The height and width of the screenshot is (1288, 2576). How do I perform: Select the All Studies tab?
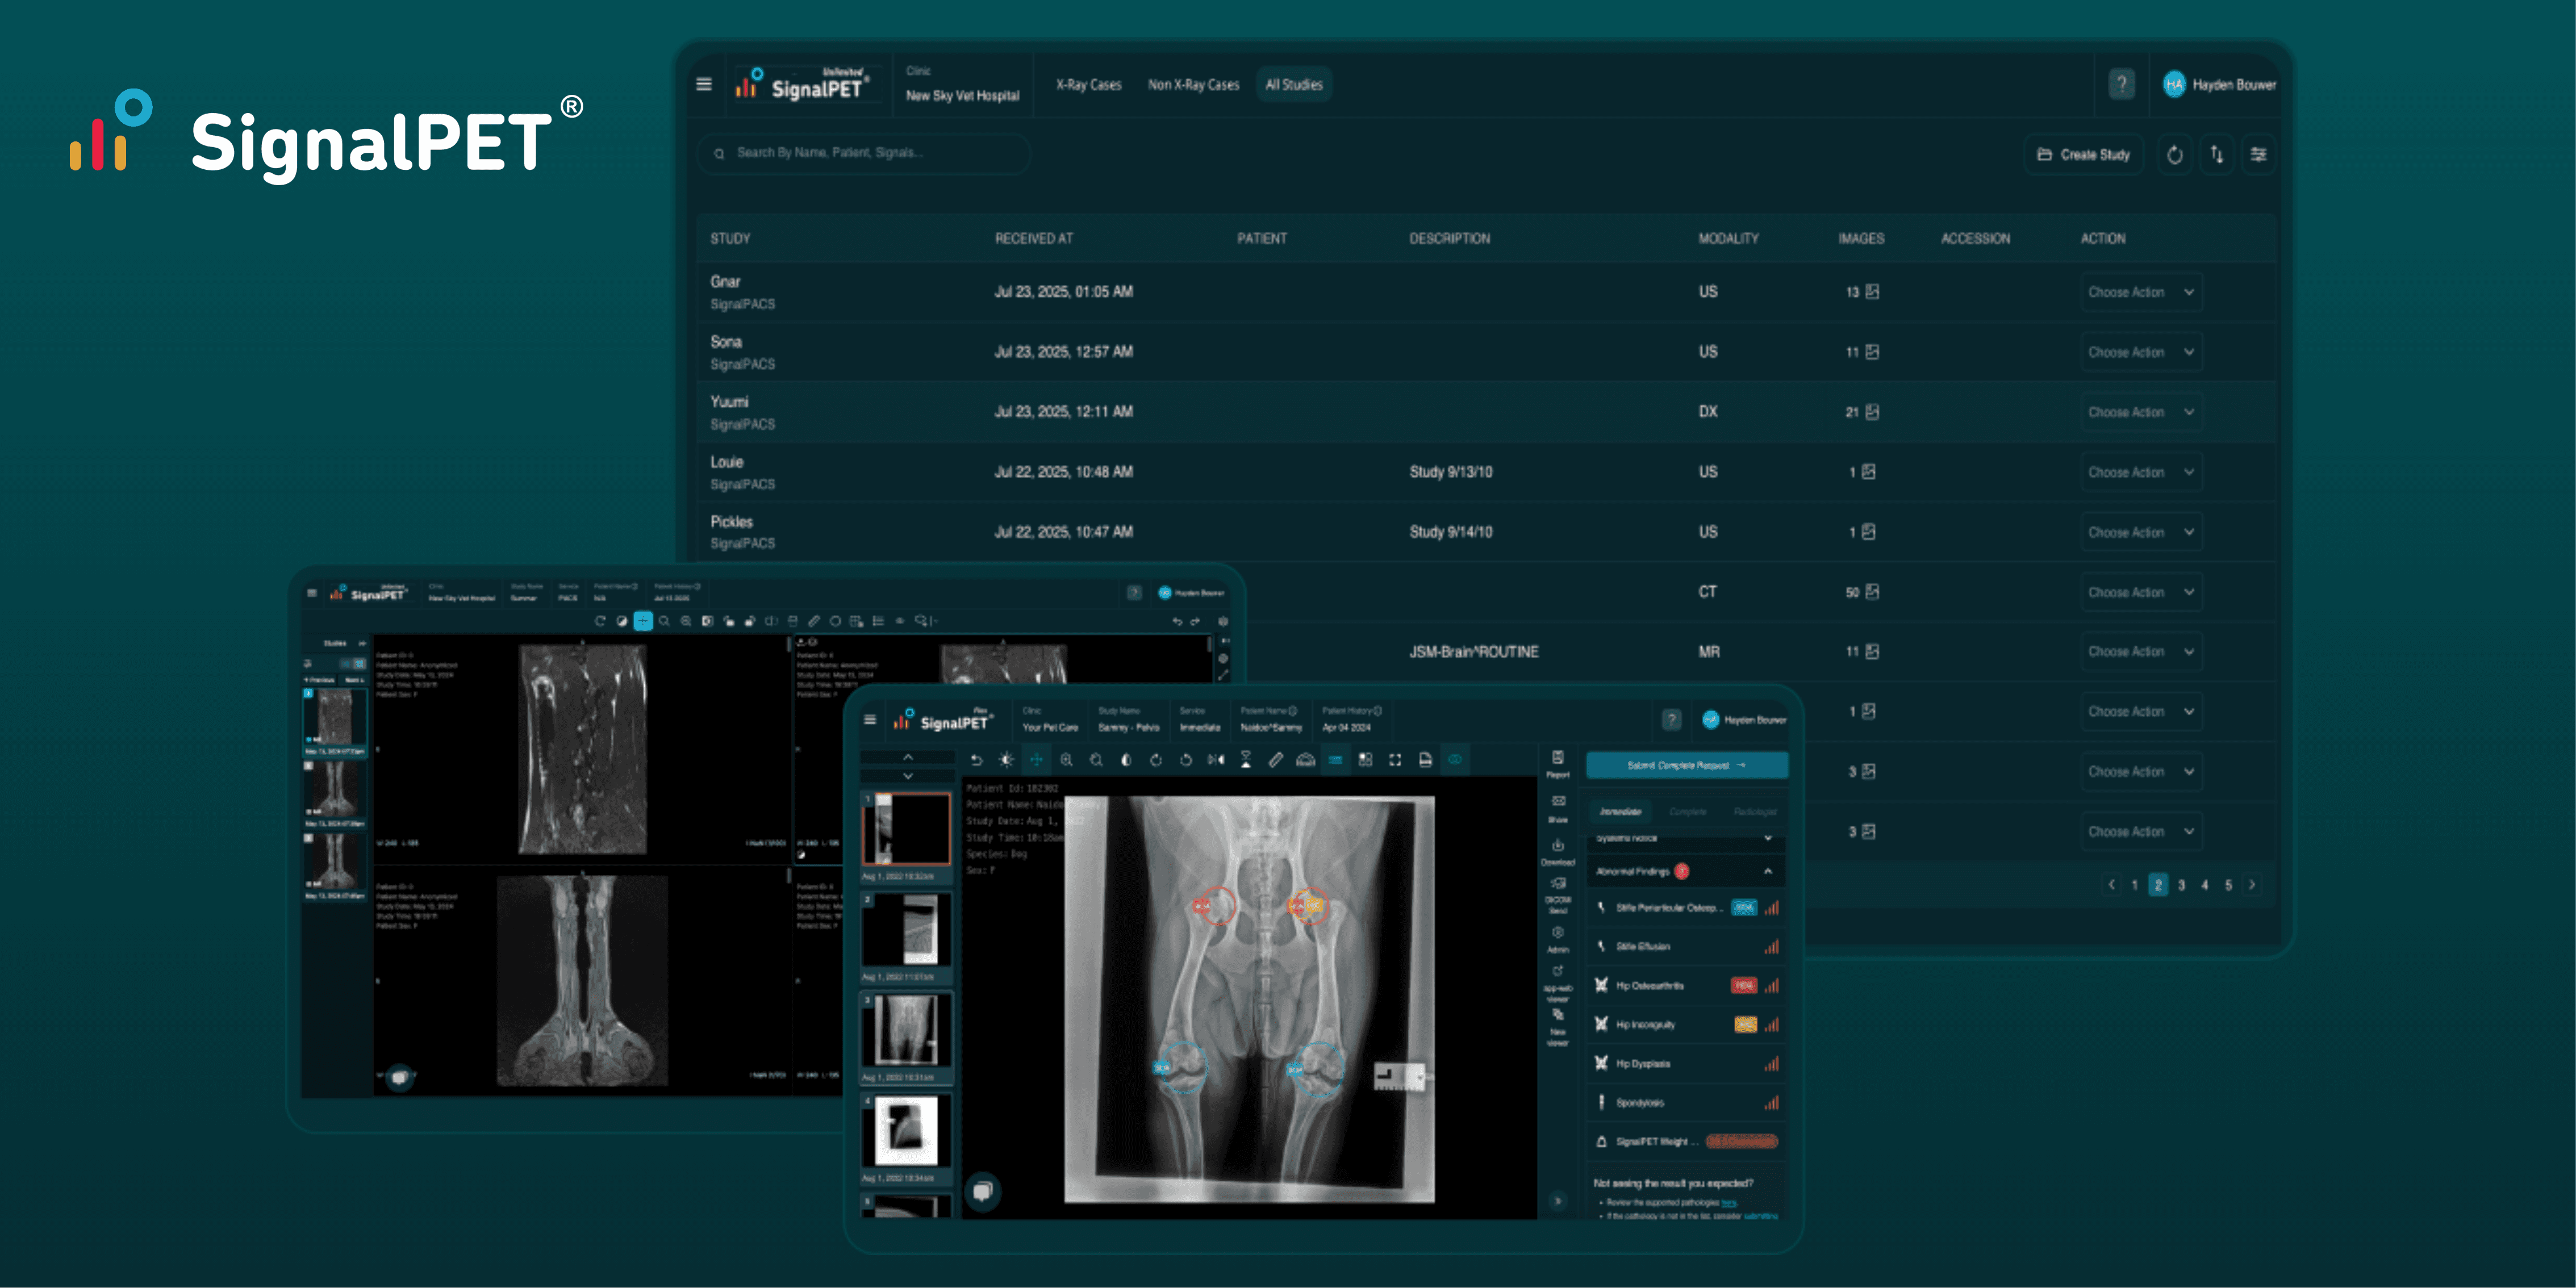click(1294, 85)
